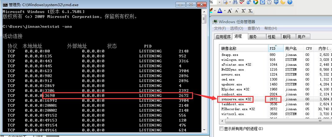This screenshot has height=137, width=332.
Task: Open highlight color dropdown arrow
Action: point(215,10)
